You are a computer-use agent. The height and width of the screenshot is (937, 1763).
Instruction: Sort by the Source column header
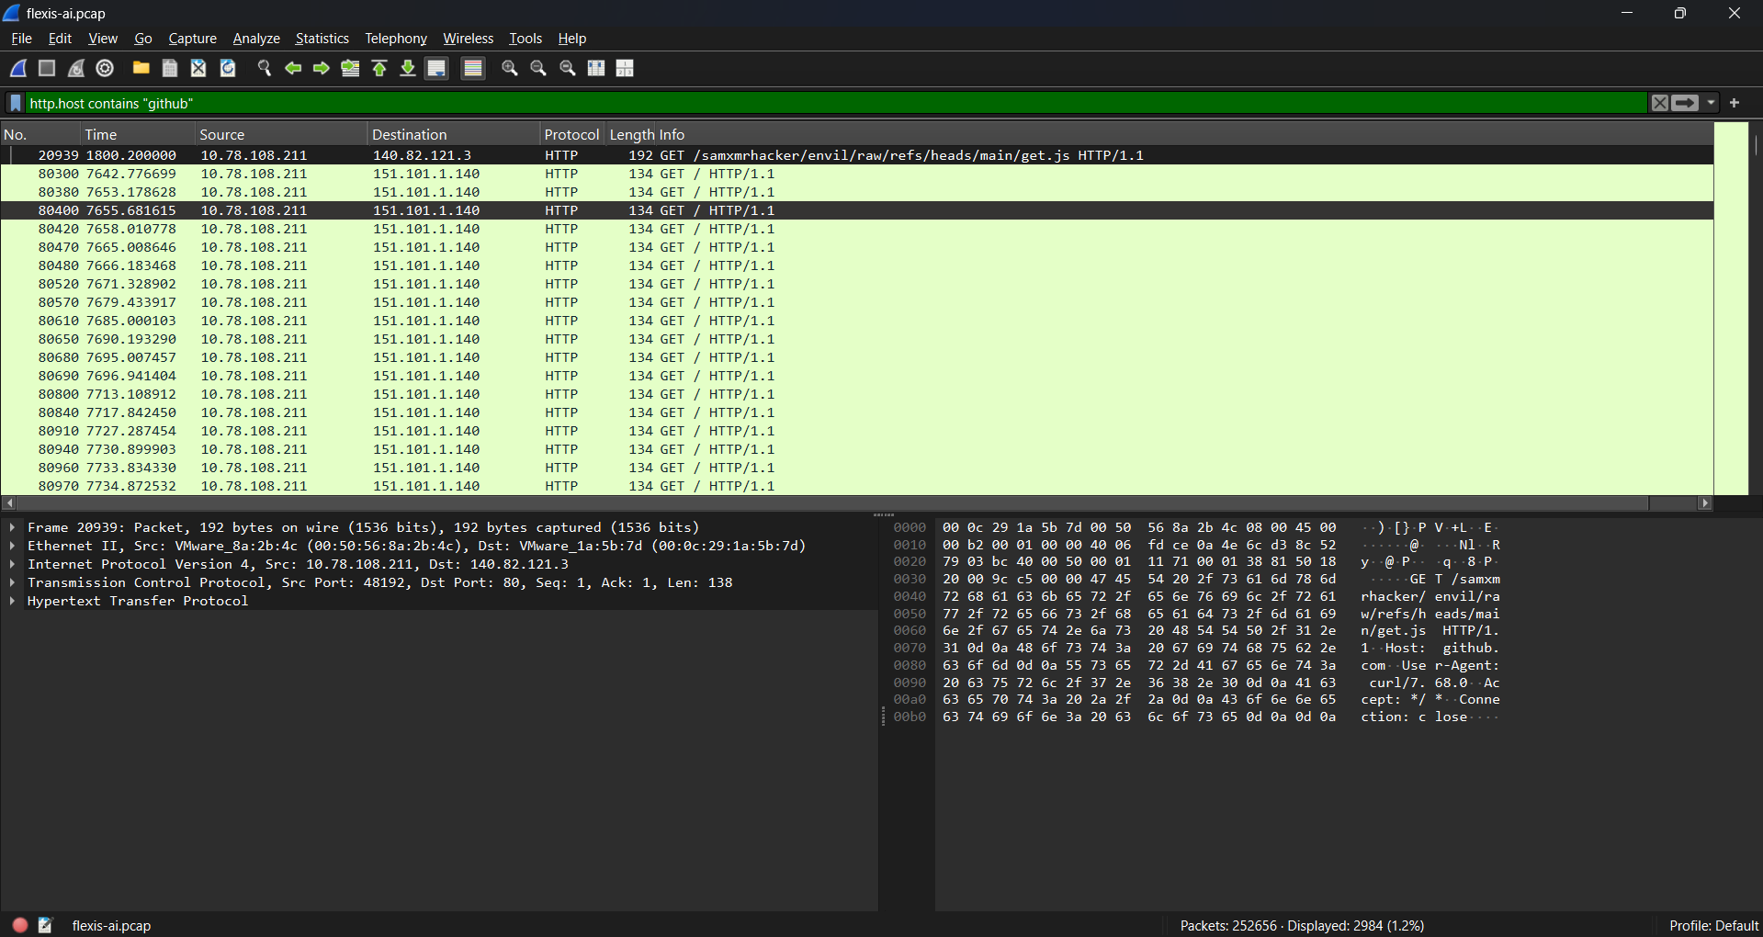[281, 134]
